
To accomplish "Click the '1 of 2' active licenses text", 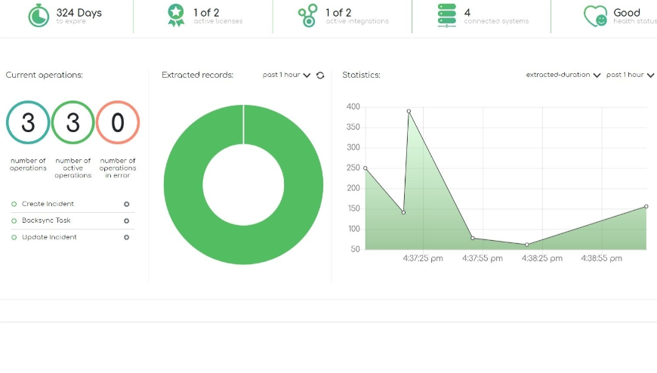I will click(x=206, y=13).
